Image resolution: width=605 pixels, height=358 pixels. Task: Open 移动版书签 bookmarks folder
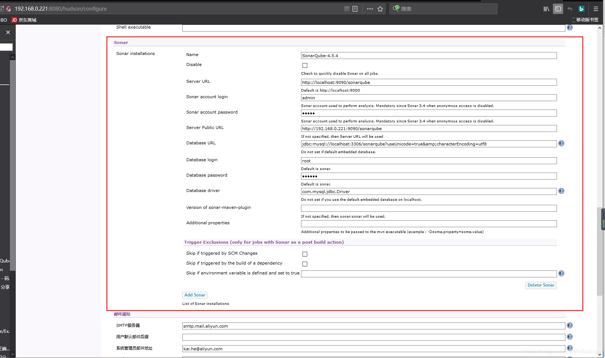[x=585, y=20]
